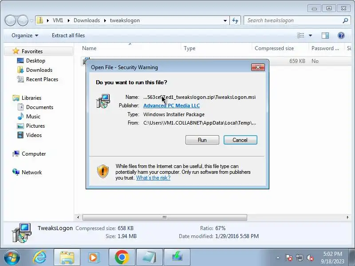This screenshot has width=355, height=266.
Task: Open the Organize menu
Action: (25, 35)
